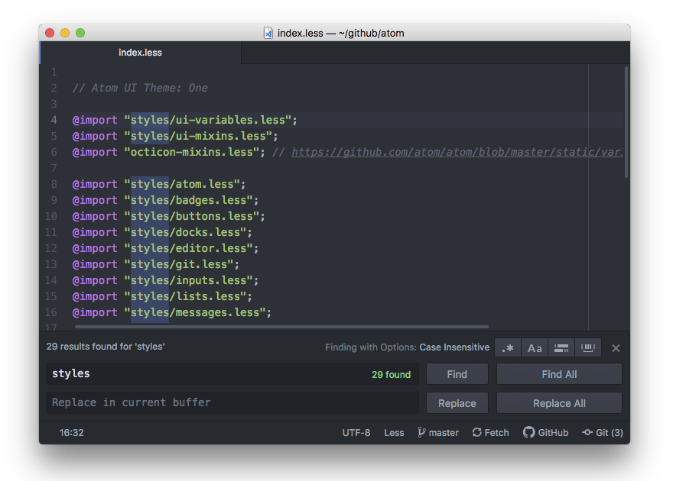Close the find and replace panel
This screenshot has width=673, height=481.
[616, 348]
